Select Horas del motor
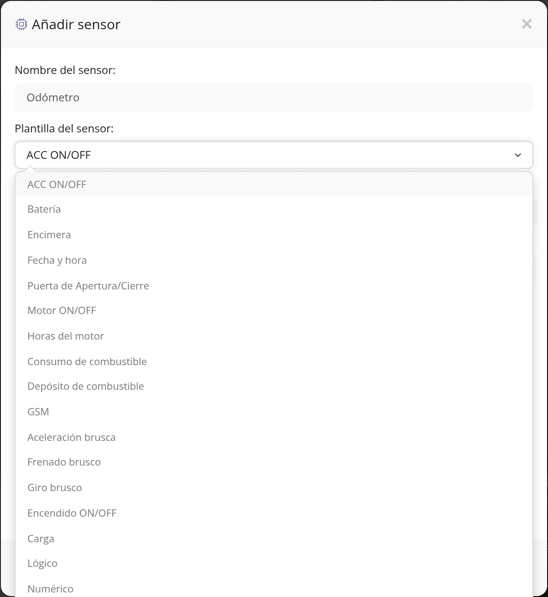 point(274,336)
